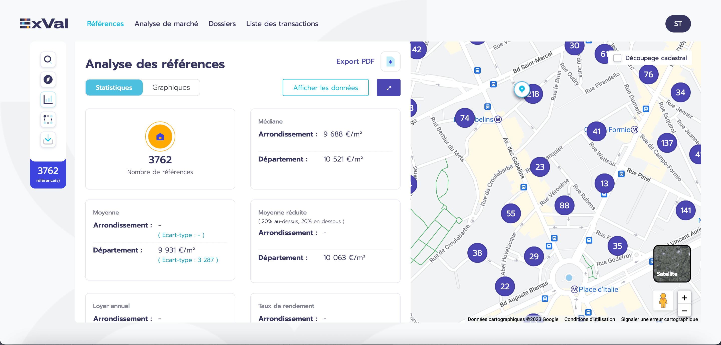Select the bar chart statistics sidebar icon
The height and width of the screenshot is (345, 721).
click(48, 99)
